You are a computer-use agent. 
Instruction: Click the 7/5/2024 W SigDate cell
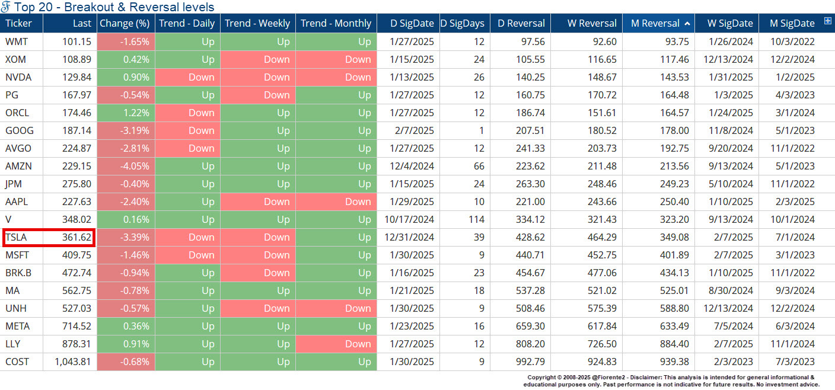coord(726,326)
